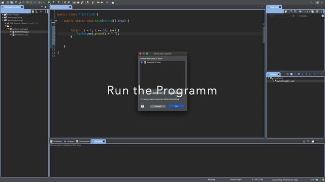Click the Open Perspective icon at top right

pos(317,3)
